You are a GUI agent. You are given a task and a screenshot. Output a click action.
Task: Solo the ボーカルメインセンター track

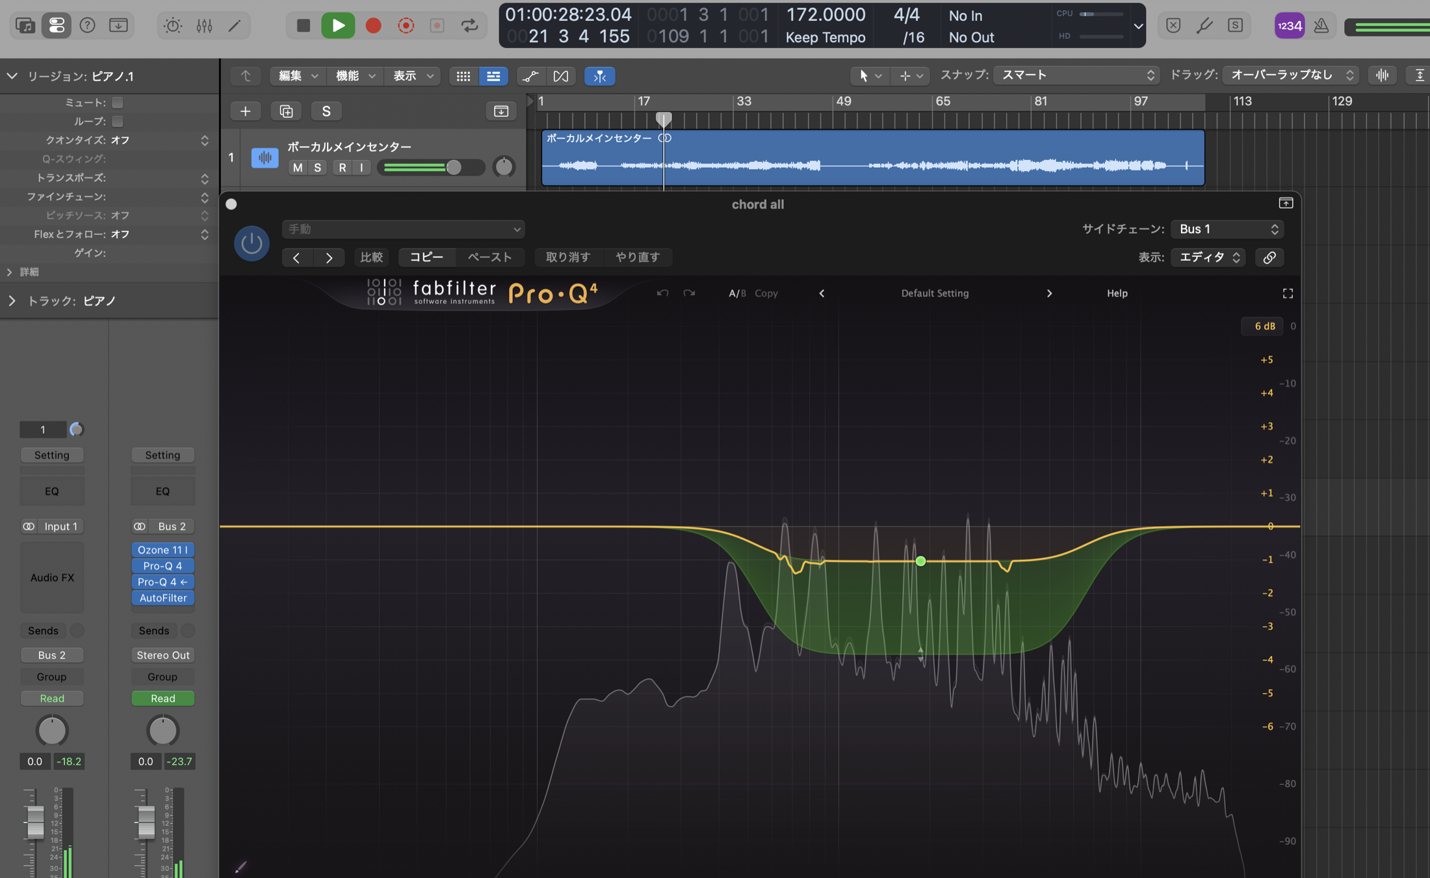click(x=317, y=167)
